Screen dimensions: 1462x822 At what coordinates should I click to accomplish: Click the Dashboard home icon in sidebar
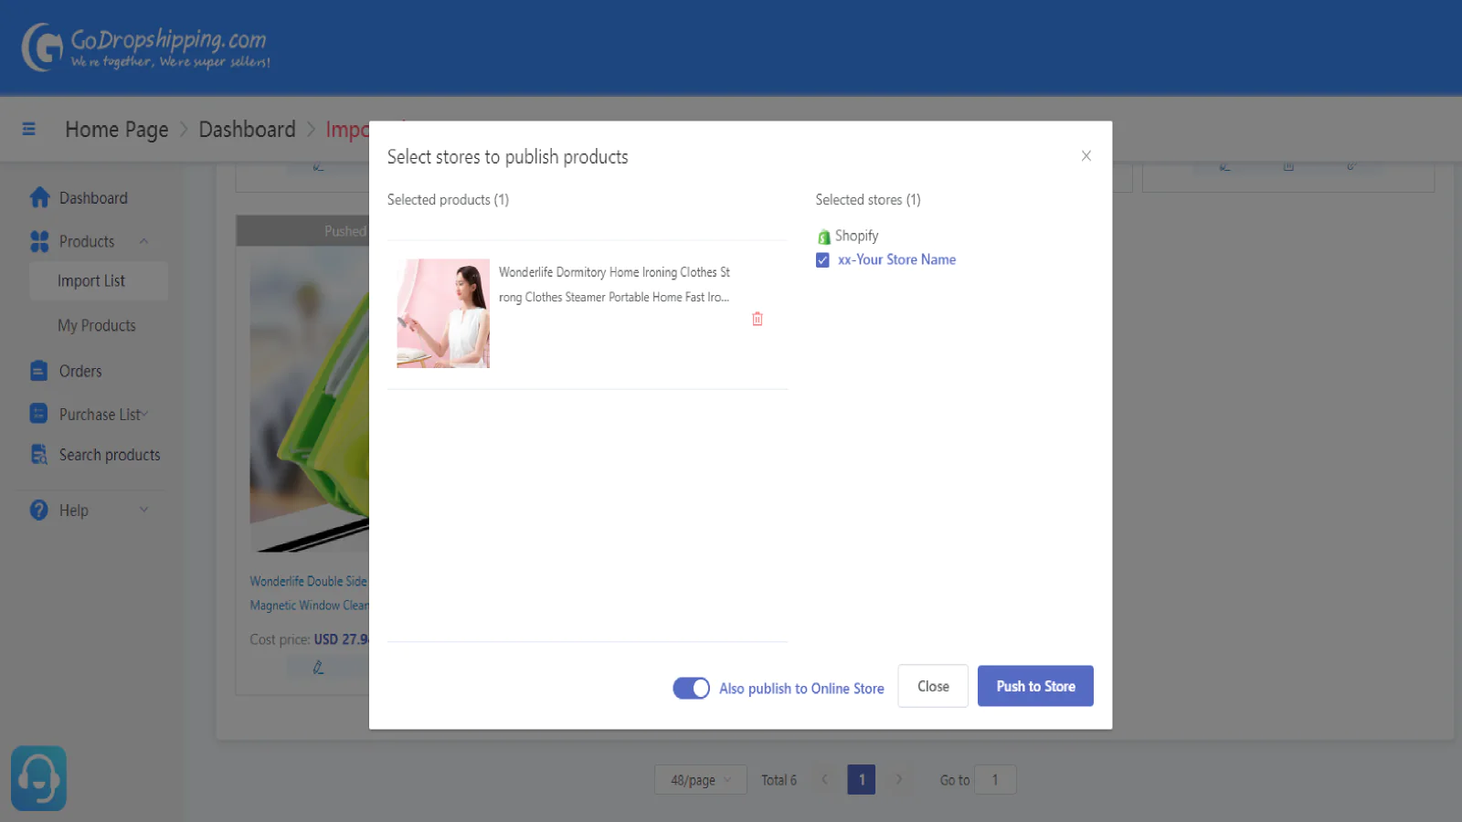(x=39, y=197)
